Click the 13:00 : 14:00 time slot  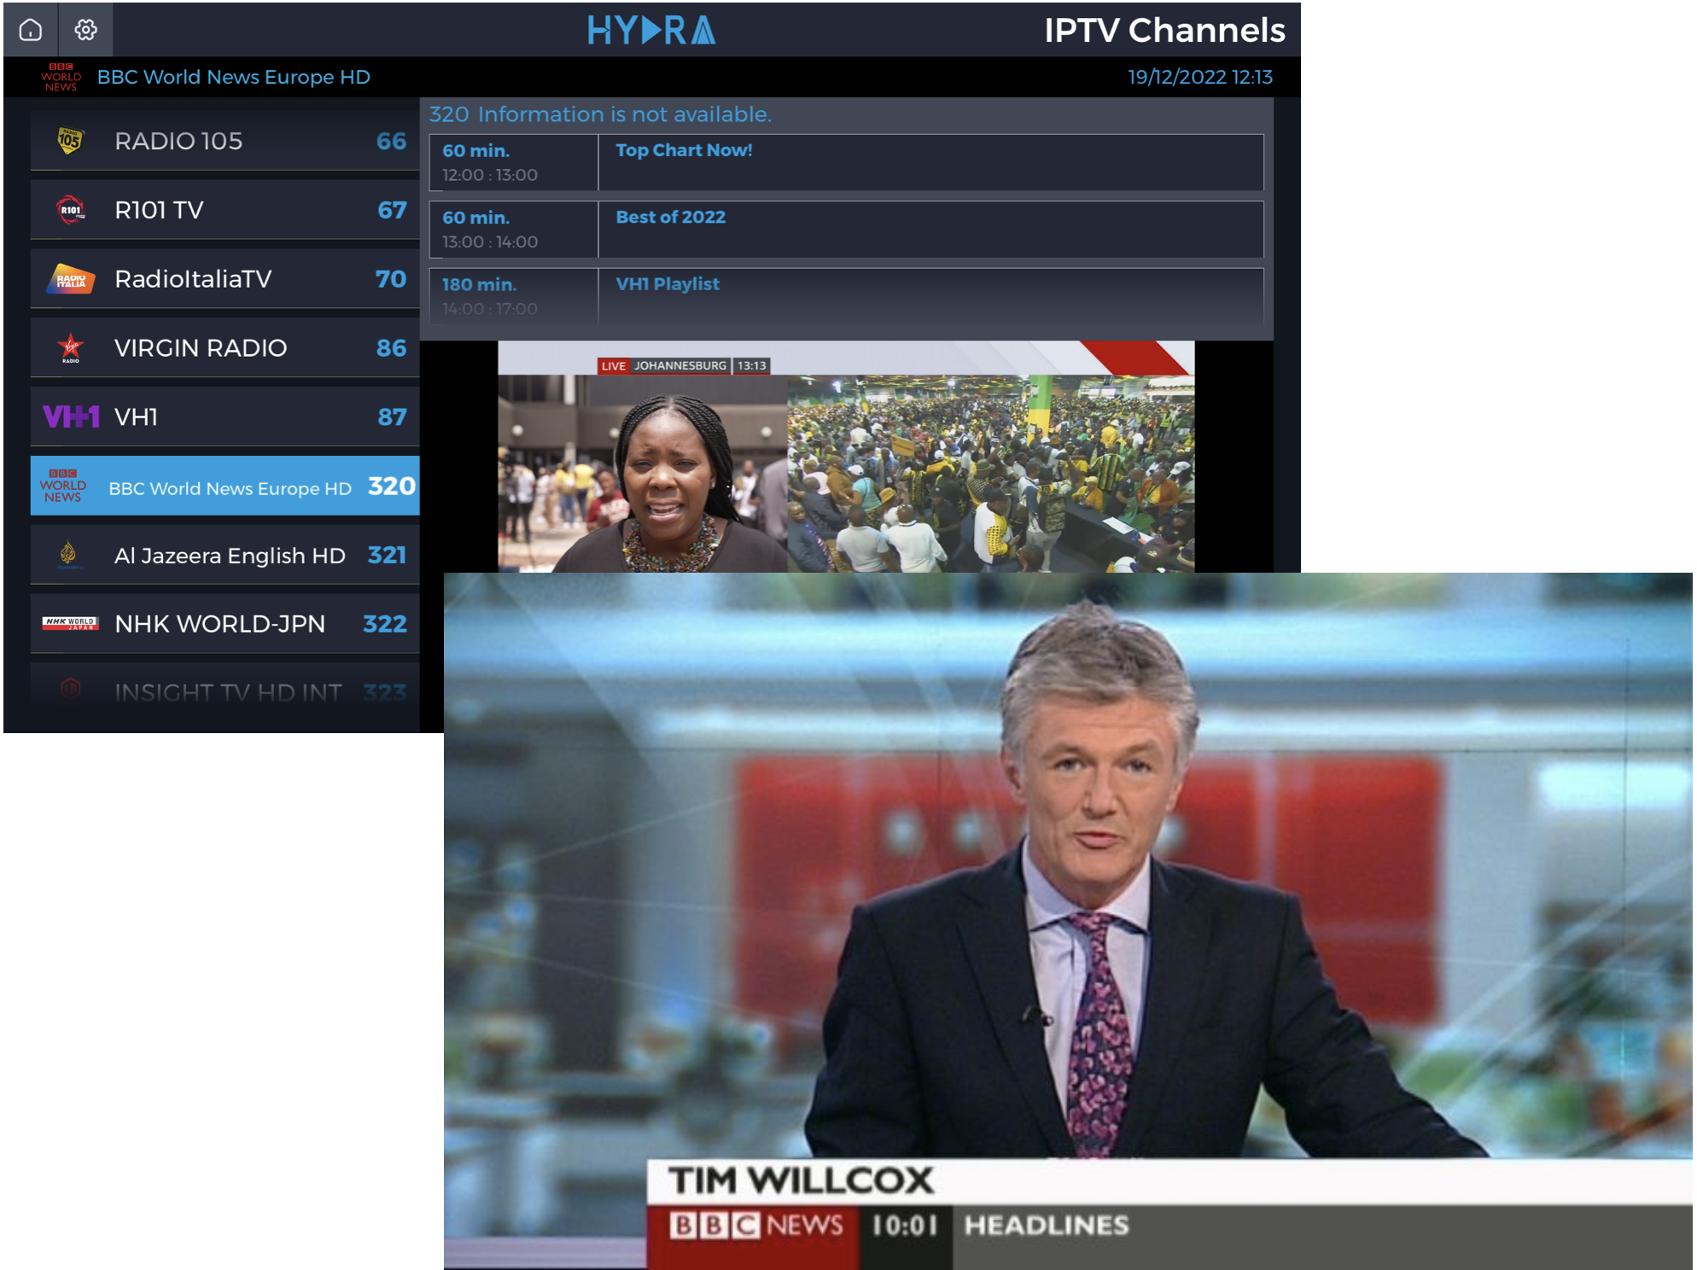point(490,242)
